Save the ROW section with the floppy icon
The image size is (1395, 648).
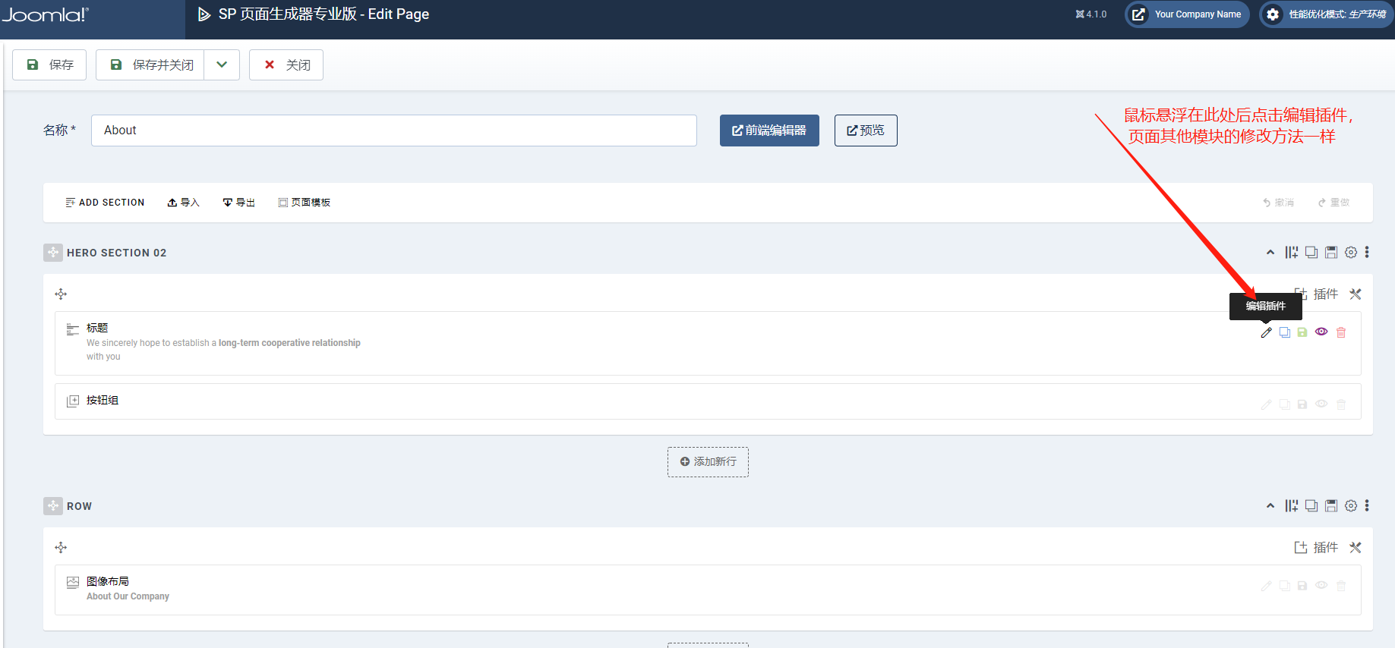tap(1331, 506)
